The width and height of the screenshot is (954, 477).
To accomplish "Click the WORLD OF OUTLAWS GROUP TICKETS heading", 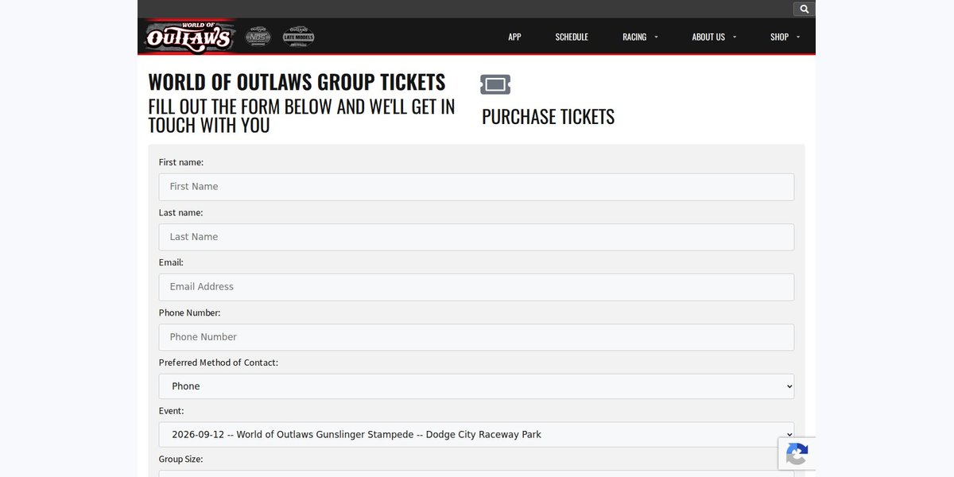I will point(297,83).
